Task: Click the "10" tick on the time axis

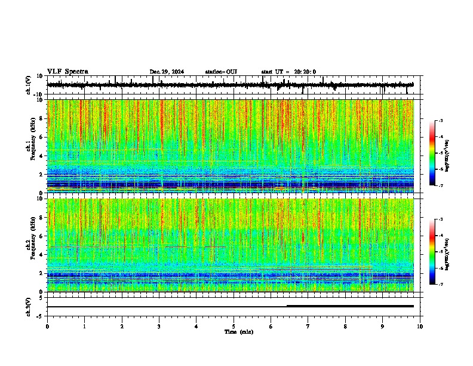Action: 420,327
